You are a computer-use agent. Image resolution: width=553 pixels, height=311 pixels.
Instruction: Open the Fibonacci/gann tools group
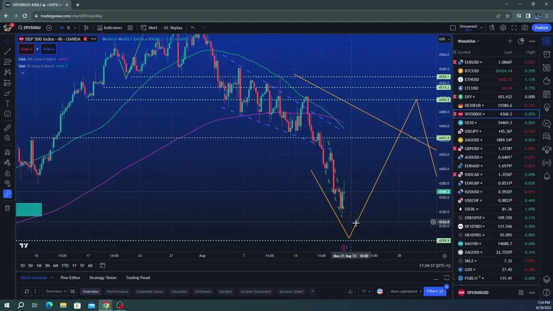[7, 62]
